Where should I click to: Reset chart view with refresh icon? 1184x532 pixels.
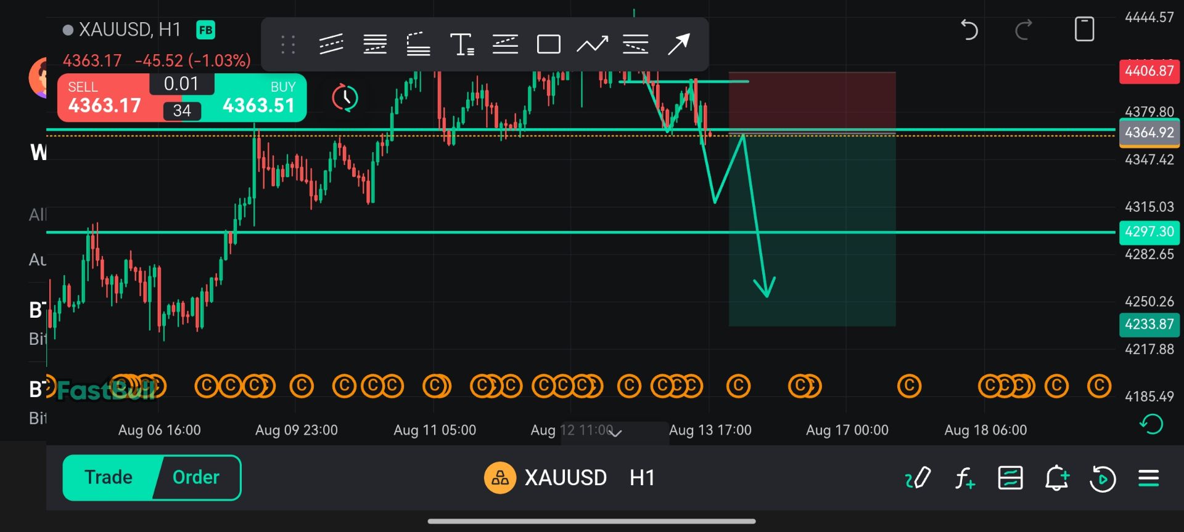point(1151,424)
